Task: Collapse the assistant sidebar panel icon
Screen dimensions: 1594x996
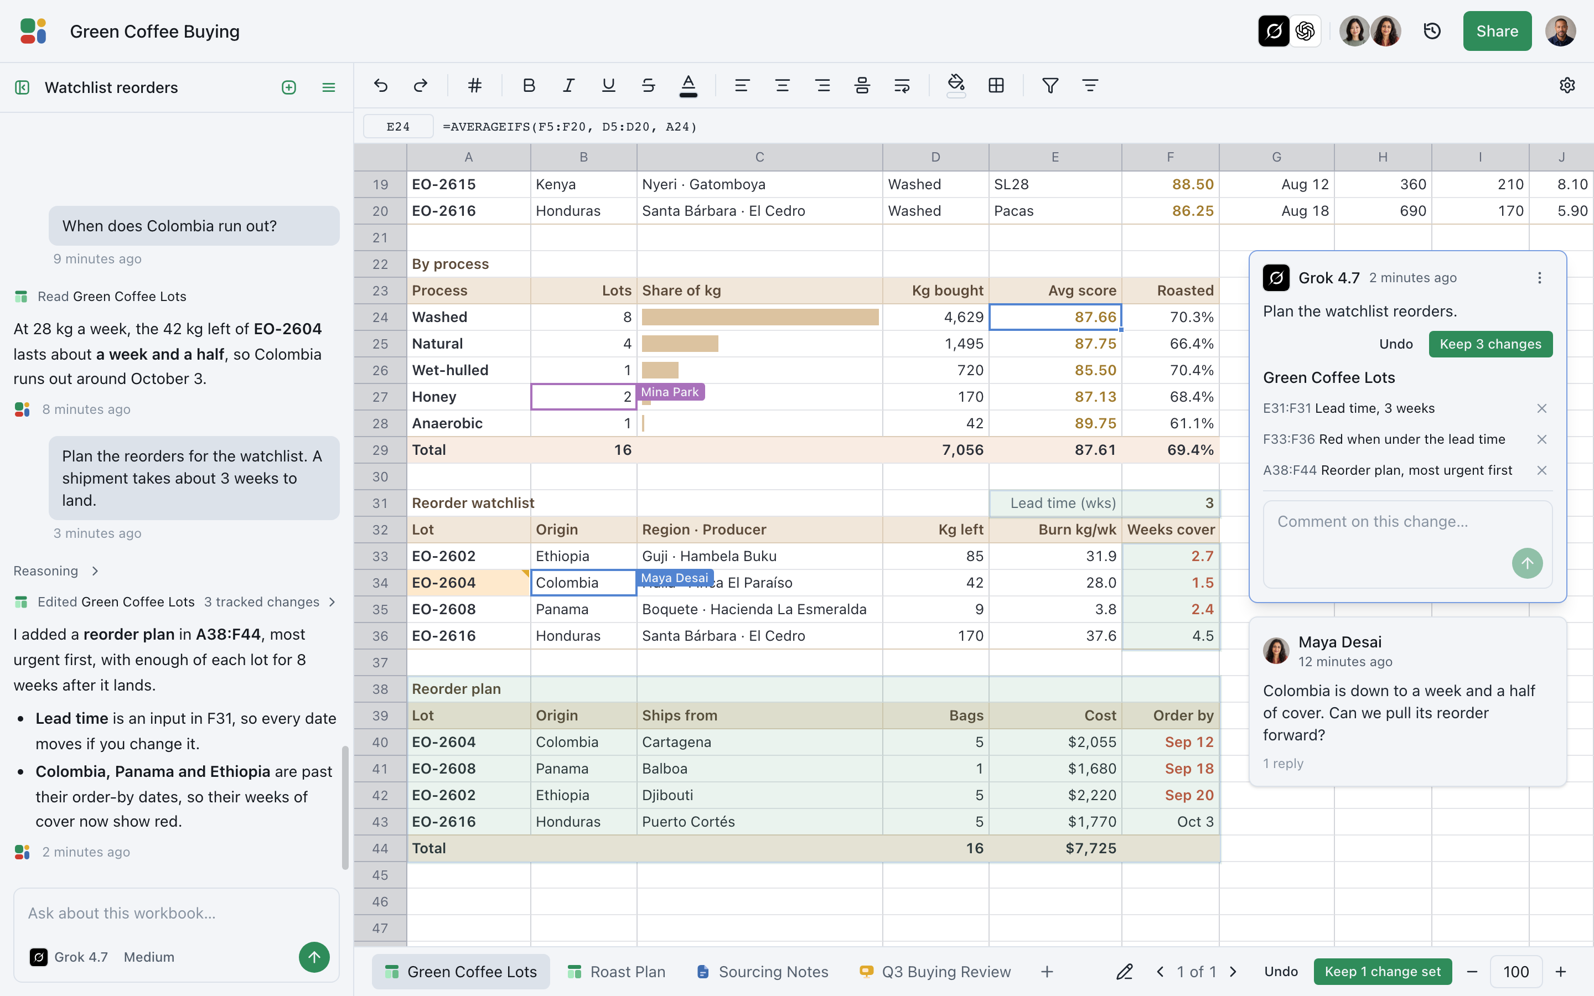Action: coord(22,87)
